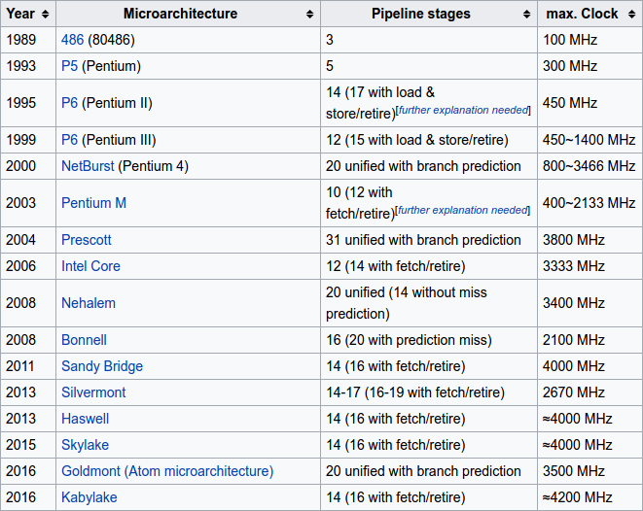The height and width of the screenshot is (511, 643).
Task: Open the P6 link in the Pentium III row
Action: (69, 140)
